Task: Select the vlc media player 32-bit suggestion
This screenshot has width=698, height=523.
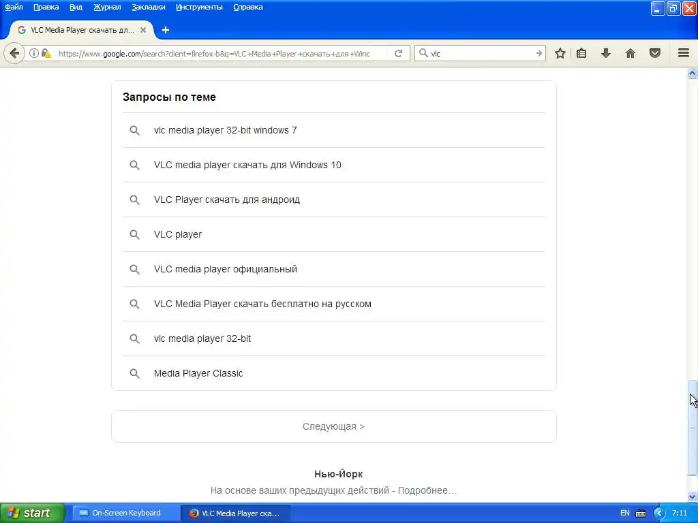Action: [334, 338]
